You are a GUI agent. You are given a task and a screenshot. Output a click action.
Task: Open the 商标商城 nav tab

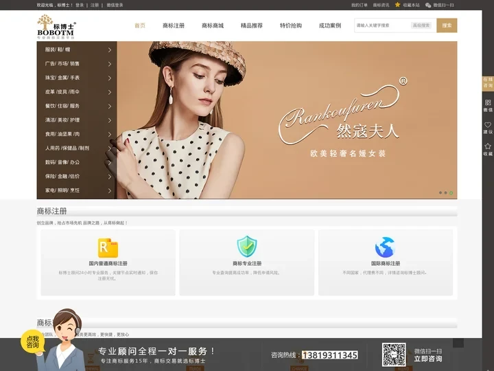(x=213, y=25)
